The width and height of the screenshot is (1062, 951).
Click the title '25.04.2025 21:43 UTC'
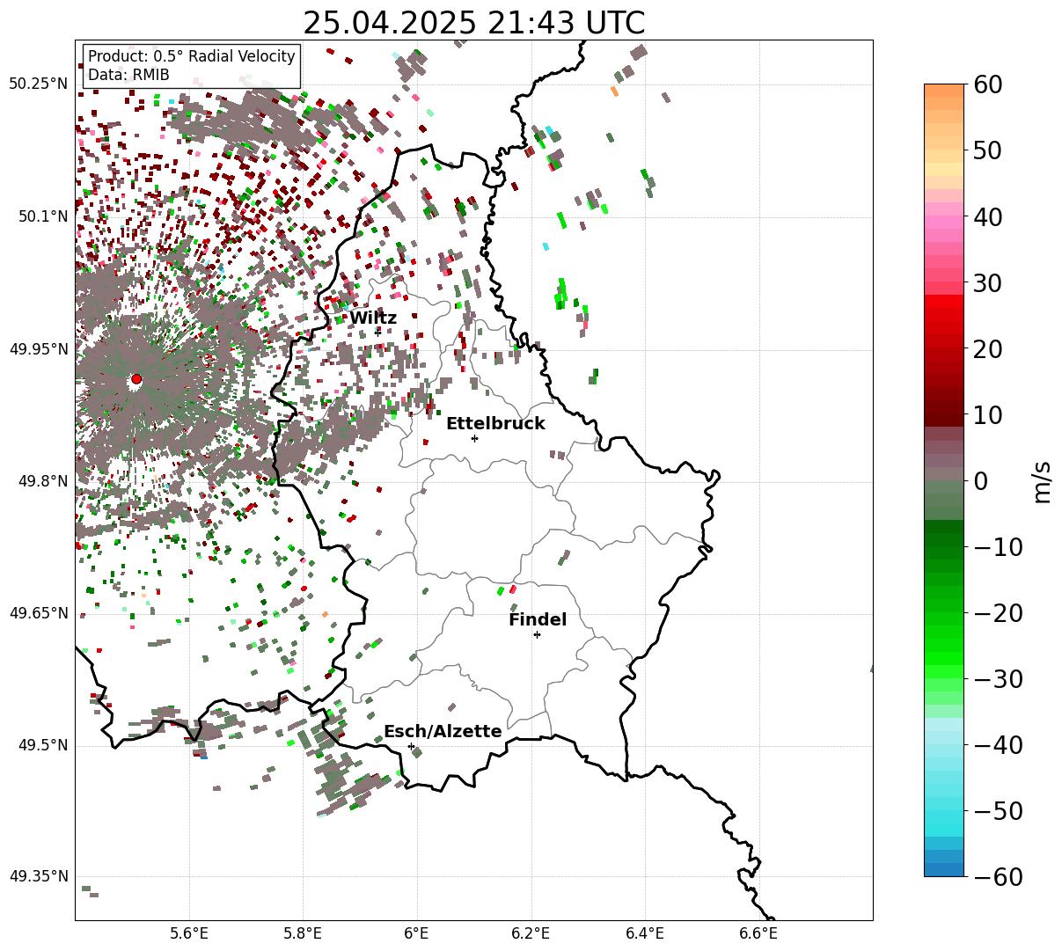coord(473,22)
